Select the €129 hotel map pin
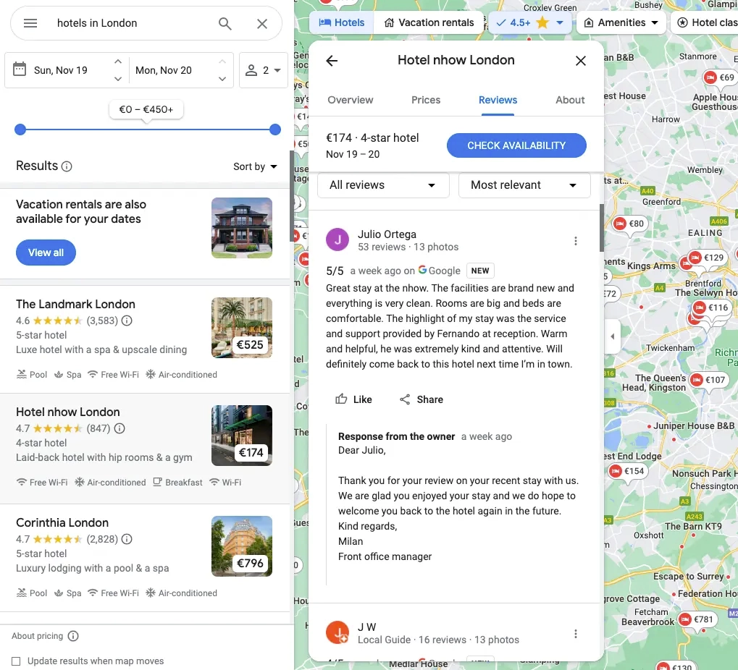The width and height of the screenshot is (738, 670). pyautogui.click(x=708, y=258)
